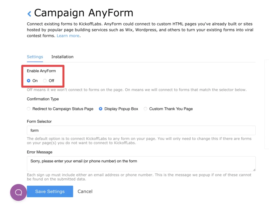This screenshot has height=209, width=269.
Task: Grab the Error Message textarea resize handle
Action: [254, 170]
